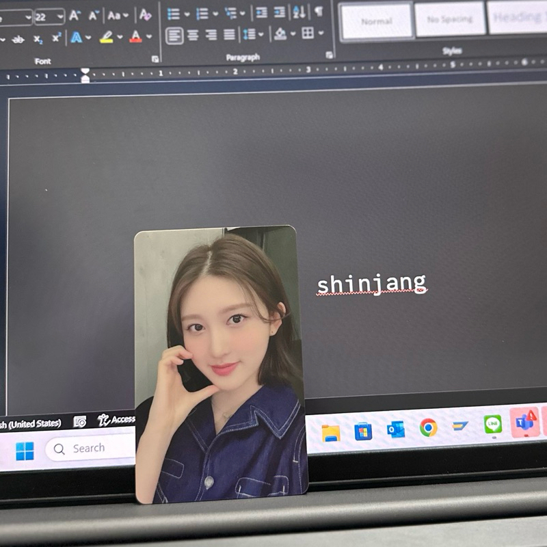Apply the yellow text highlight color
Viewport: 547px width, 547px height.
pyautogui.click(x=106, y=38)
